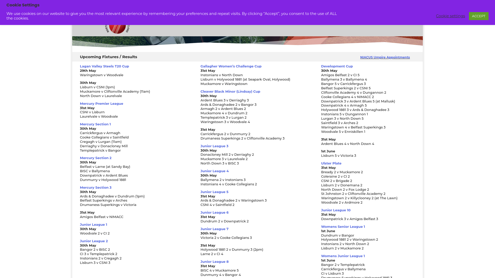Select Downpatrick 3 v Amigos Belfast 3
495x278 pixels.
tap(350, 219)
